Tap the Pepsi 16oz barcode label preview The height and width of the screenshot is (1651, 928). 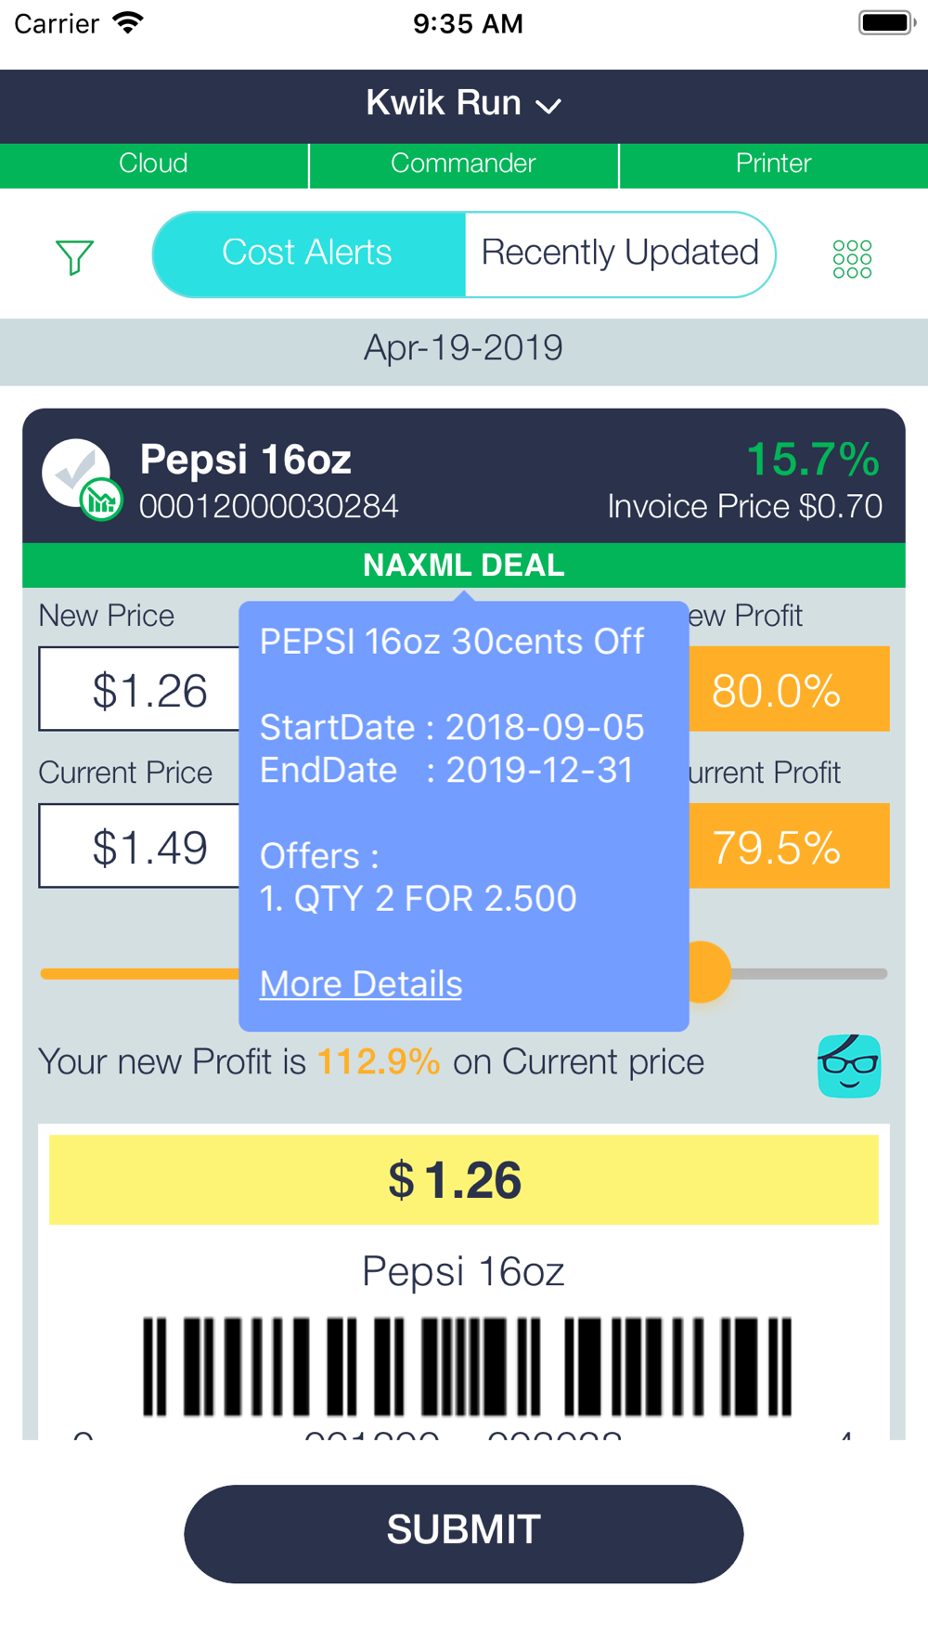pyautogui.click(x=464, y=1282)
